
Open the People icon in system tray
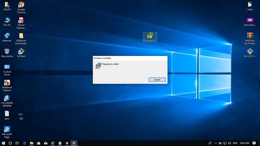click(210, 143)
